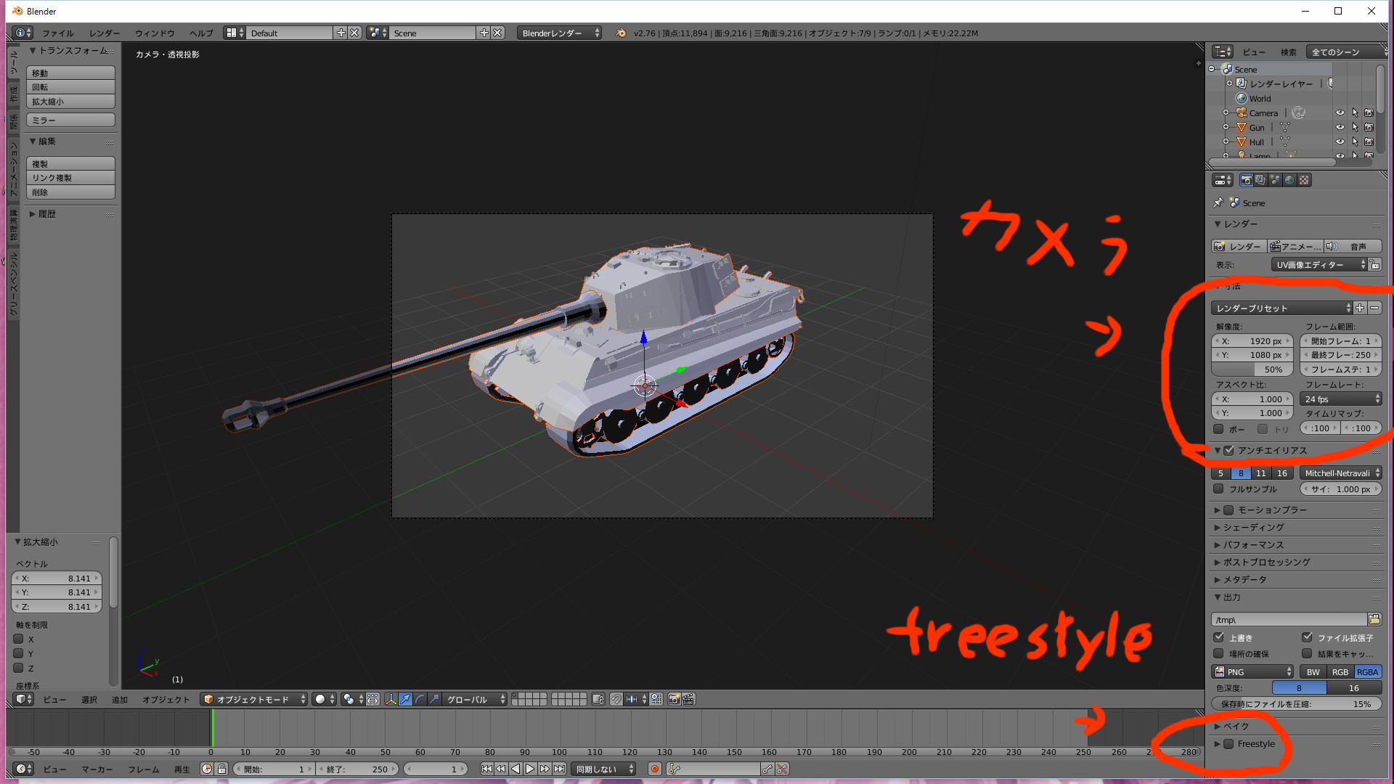Open the ファイル menu
Screen dimensions: 1394x784
coord(57,33)
